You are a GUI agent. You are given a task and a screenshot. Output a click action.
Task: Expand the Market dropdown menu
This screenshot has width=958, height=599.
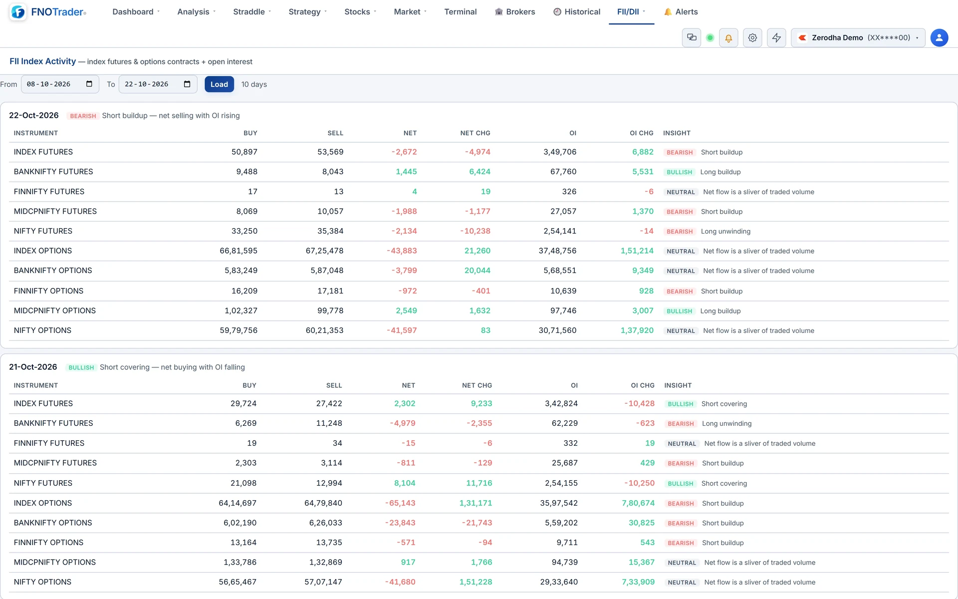pos(410,11)
